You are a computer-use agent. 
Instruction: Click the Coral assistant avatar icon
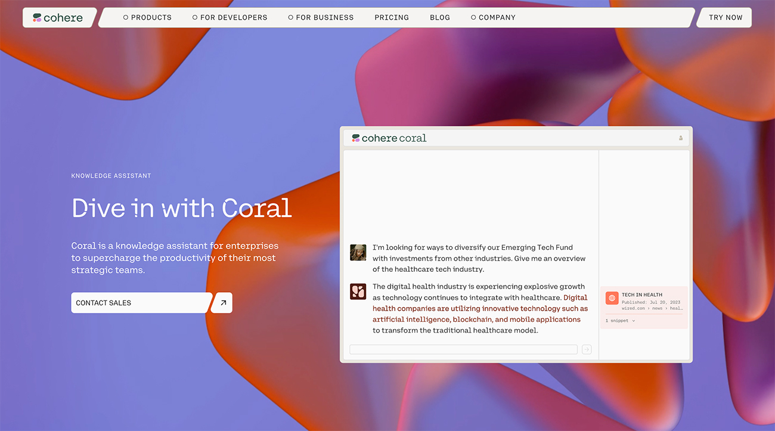[358, 292]
